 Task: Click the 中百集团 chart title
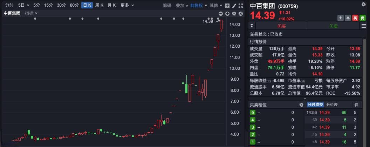[x=12, y=13]
